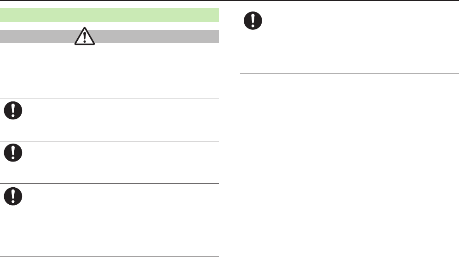Click the thick black rule at the page top
The height and width of the screenshot is (257, 459).
click(229, 1)
